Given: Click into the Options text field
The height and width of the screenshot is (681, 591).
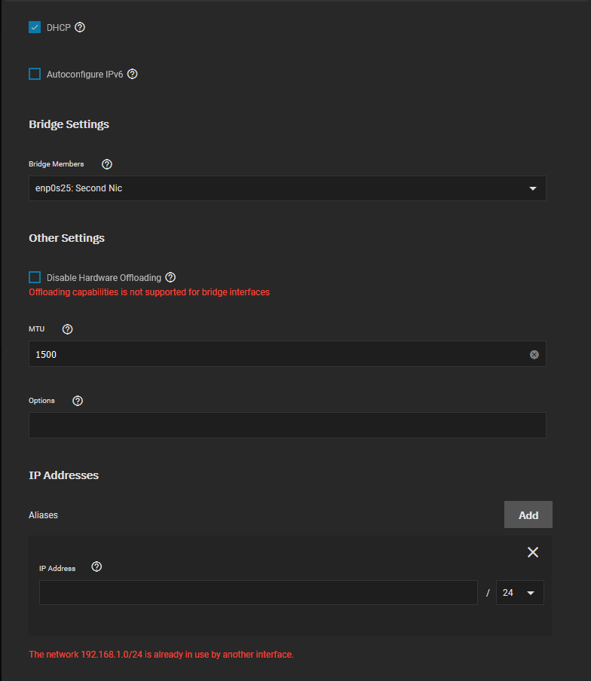Looking at the screenshot, I should point(287,425).
